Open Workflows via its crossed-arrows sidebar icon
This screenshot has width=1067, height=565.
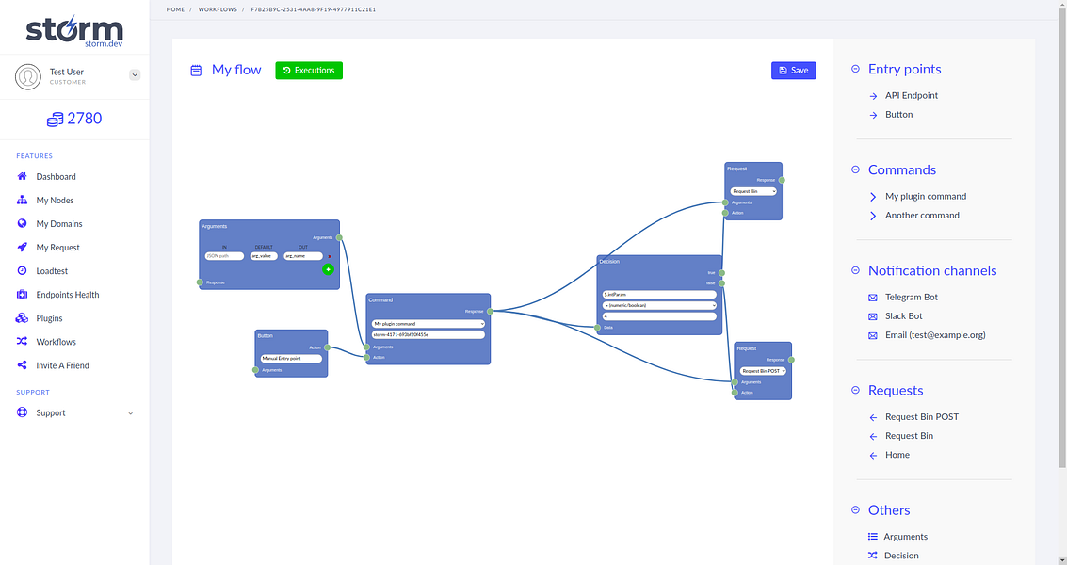click(21, 341)
